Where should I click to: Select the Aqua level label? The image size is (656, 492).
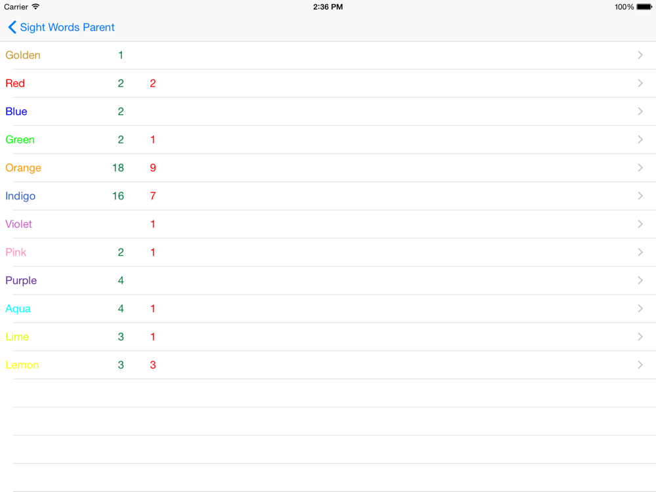tap(18, 309)
